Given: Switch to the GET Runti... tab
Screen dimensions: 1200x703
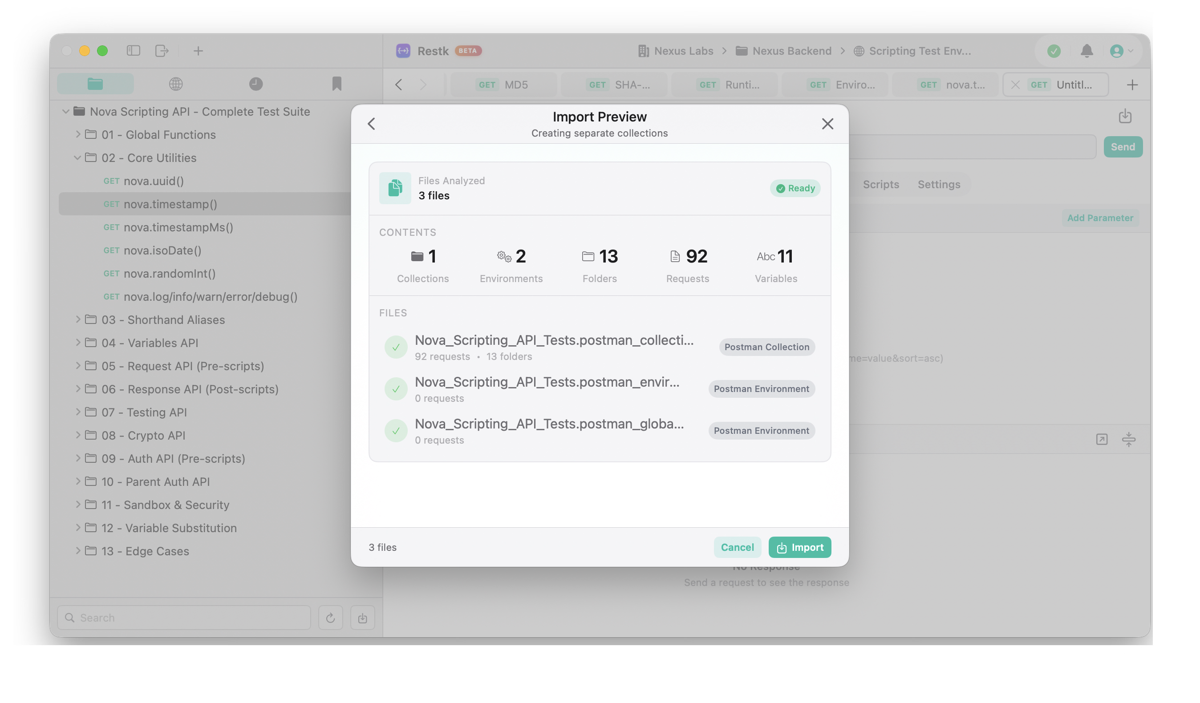Looking at the screenshot, I should [x=724, y=85].
